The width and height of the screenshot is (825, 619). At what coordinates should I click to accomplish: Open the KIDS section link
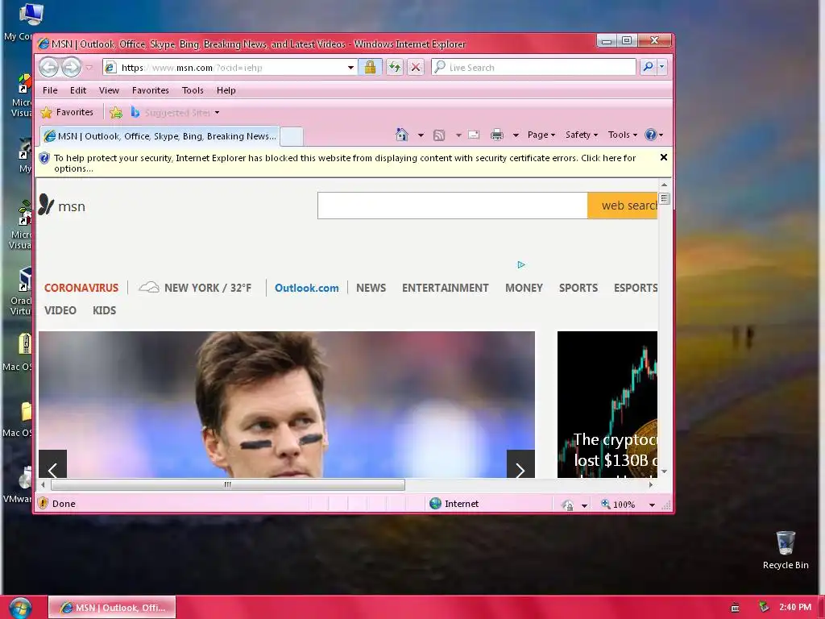pos(104,310)
